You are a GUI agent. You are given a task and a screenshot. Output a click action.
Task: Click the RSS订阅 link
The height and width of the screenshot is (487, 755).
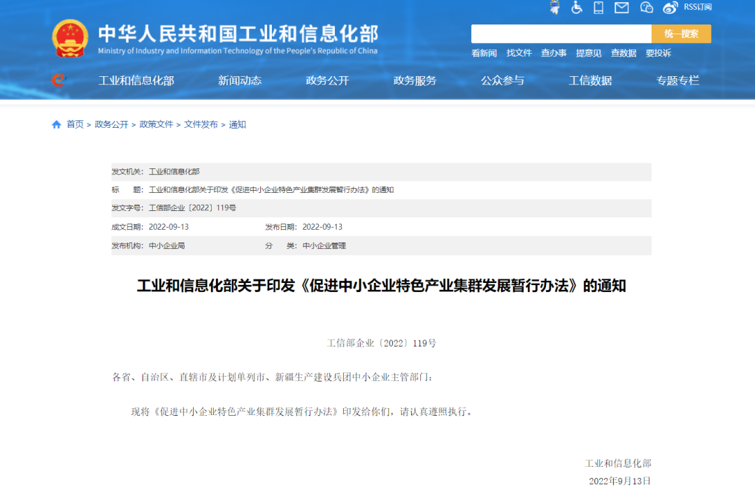[698, 7]
